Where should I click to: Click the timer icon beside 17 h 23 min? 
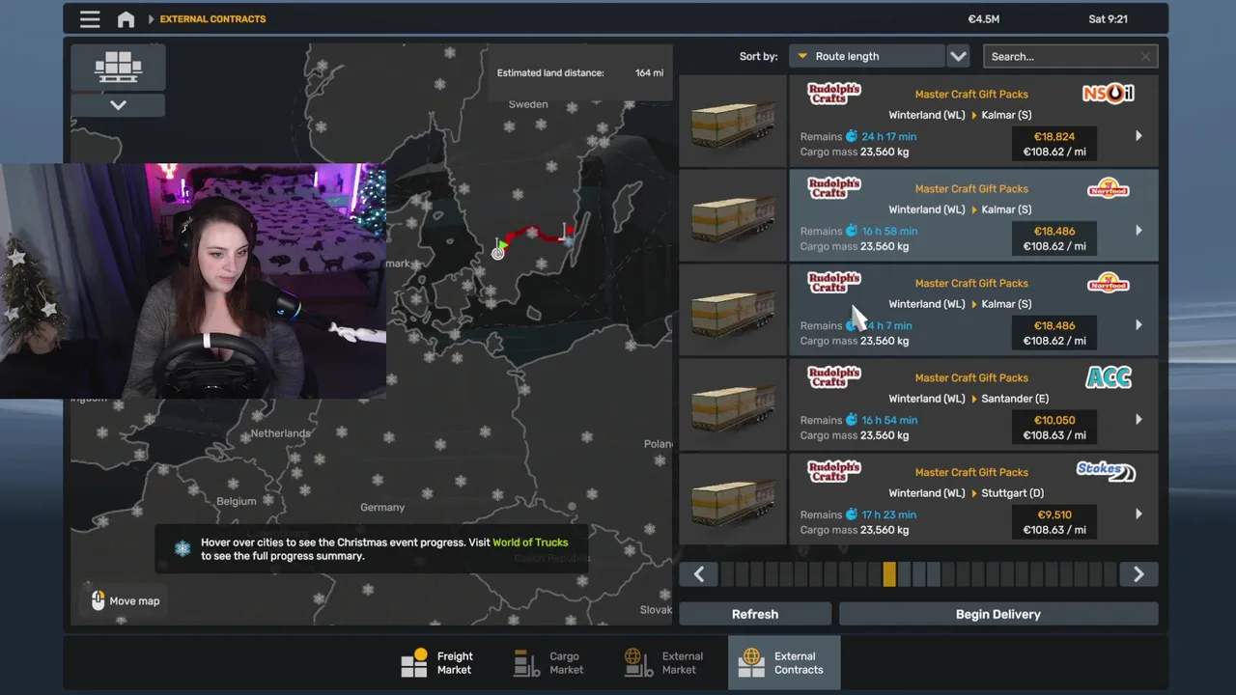852,514
